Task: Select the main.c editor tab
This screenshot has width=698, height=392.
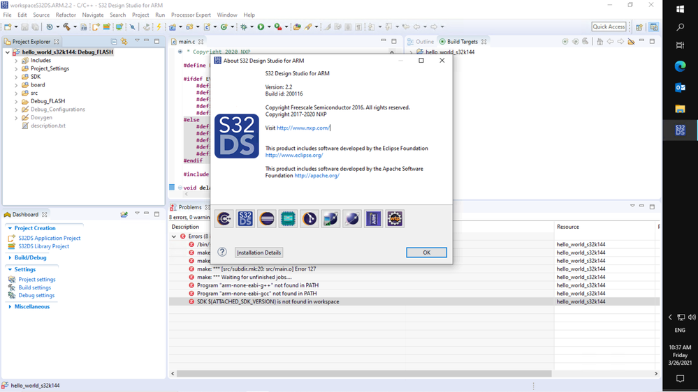Action: [187, 41]
